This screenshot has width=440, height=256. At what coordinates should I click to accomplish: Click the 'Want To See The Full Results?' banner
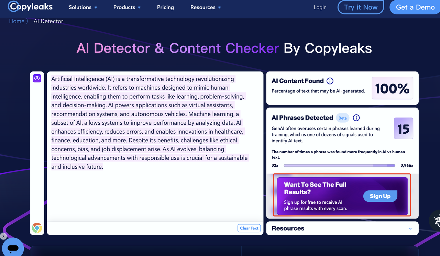tap(342, 196)
